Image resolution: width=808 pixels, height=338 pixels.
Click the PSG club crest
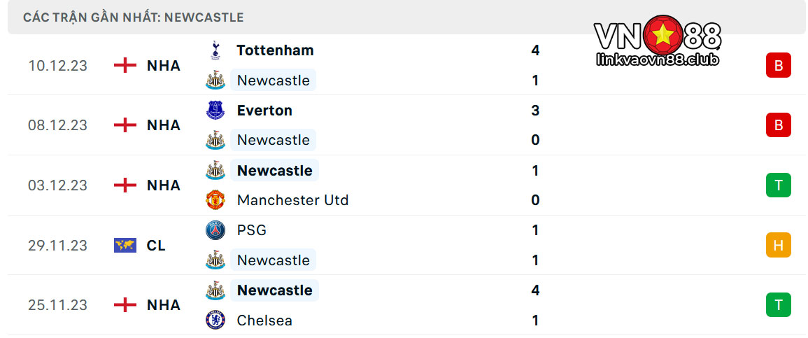tap(215, 230)
